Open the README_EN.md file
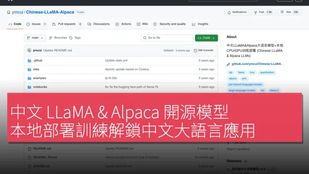 (45, 157)
